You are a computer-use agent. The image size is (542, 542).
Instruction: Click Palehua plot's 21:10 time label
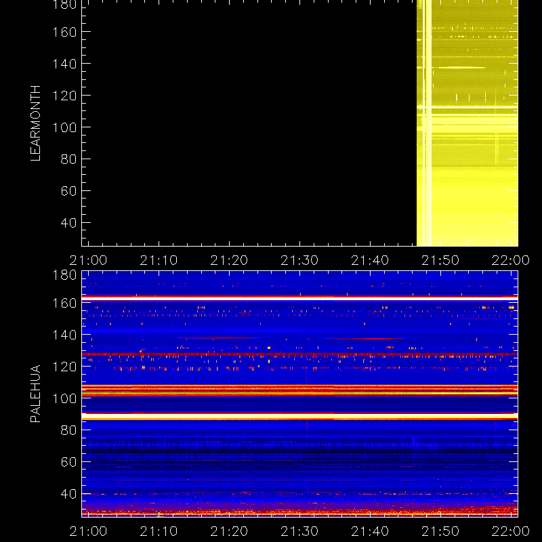click(159, 531)
